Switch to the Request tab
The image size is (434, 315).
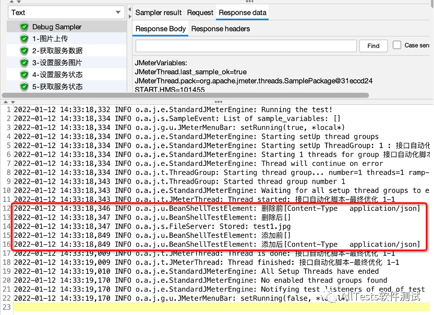[x=200, y=13]
